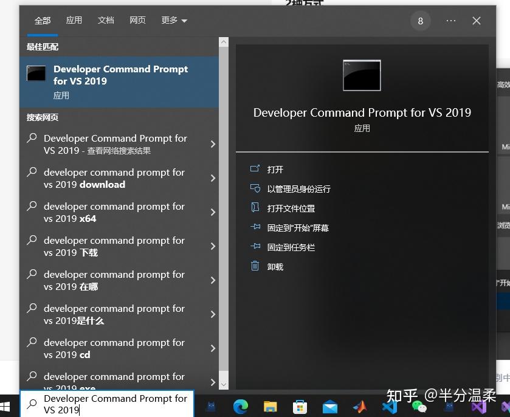This screenshot has width=510, height=417.
Task: Pin with 固定到任务栏
Action: pyautogui.click(x=291, y=247)
